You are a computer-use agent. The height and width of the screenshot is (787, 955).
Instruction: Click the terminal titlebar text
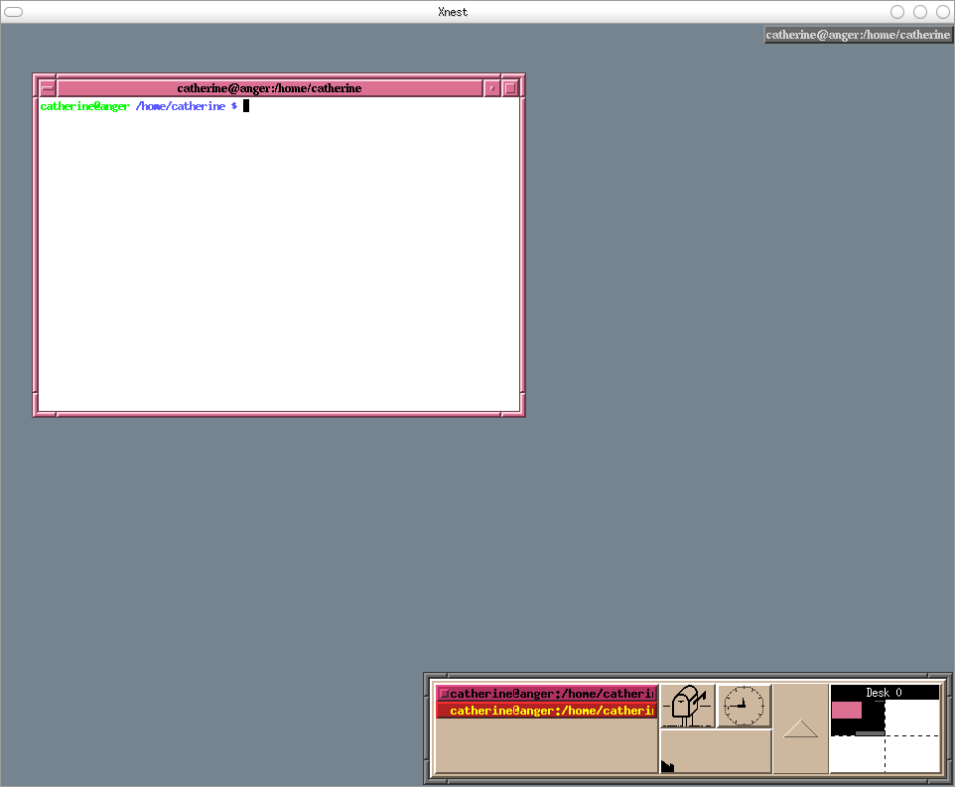pos(269,88)
